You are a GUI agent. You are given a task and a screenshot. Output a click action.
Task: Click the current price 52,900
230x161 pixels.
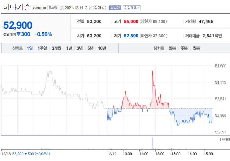coord(18,25)
